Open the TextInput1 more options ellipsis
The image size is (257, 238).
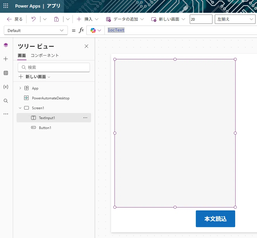click(x=85, y=118)
